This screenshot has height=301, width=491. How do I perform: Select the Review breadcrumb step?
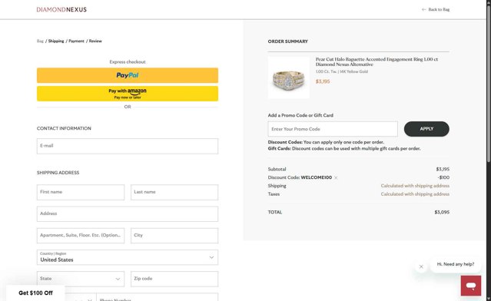coord(95,41)
